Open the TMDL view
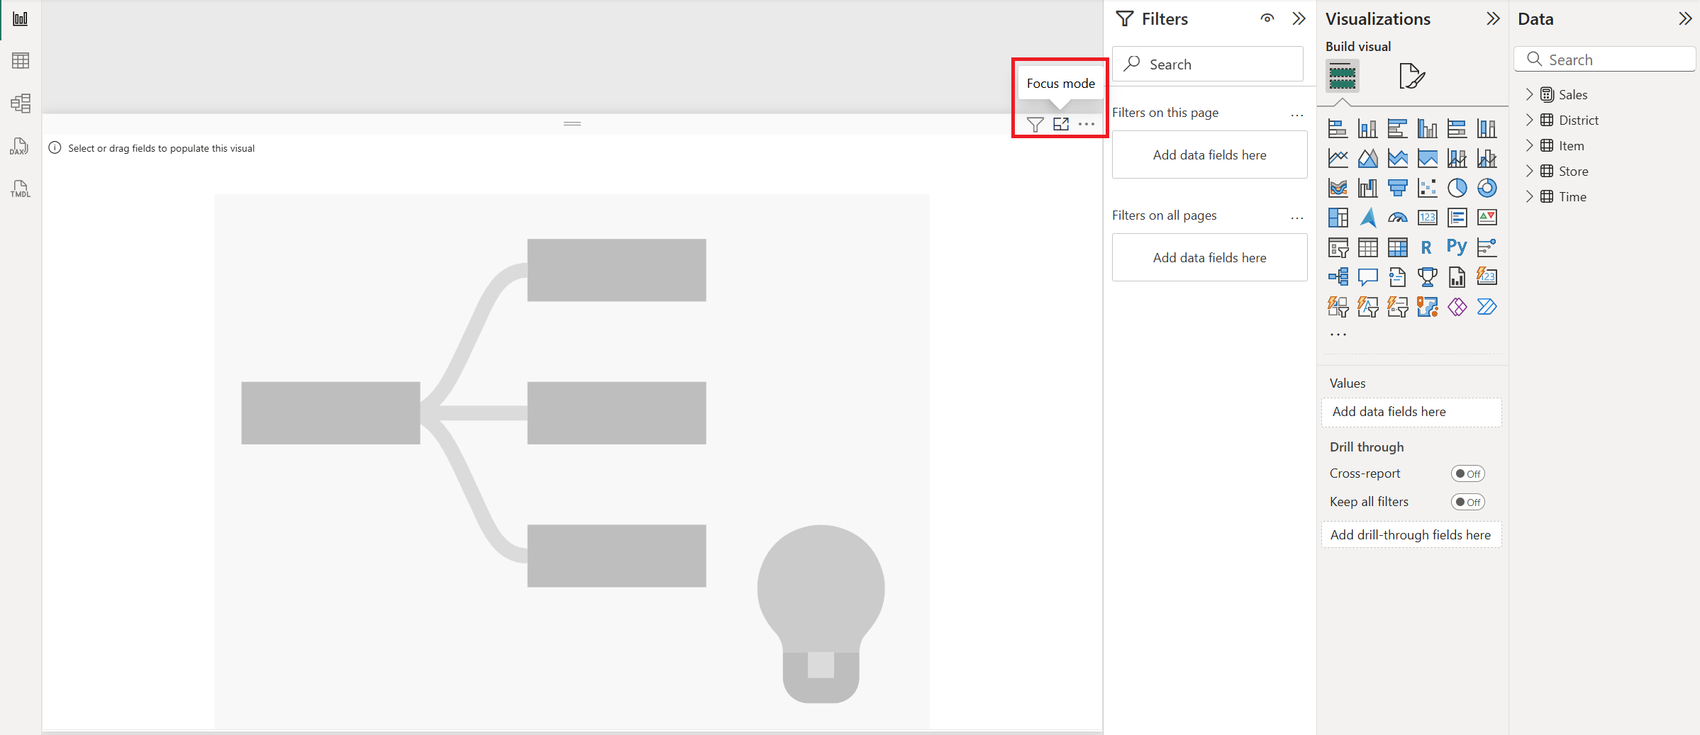This screenshot has height=735, width=1700. point(21,188)
